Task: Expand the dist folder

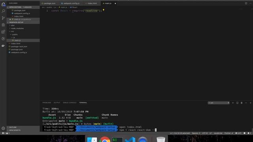Action: tap(23, 25)
